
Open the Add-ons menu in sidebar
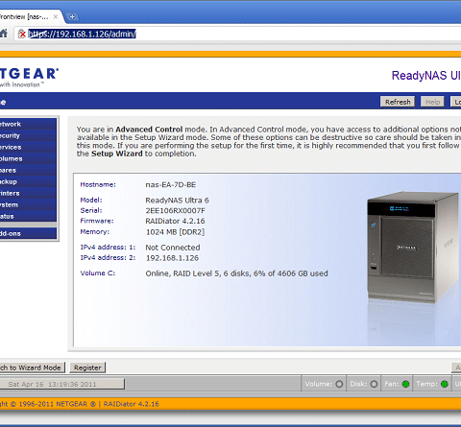point(28,233)
